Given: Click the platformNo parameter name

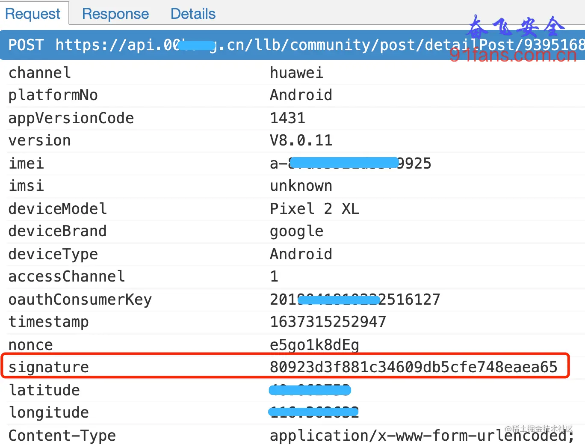Looking at the screenshot, I should [53, 95].
